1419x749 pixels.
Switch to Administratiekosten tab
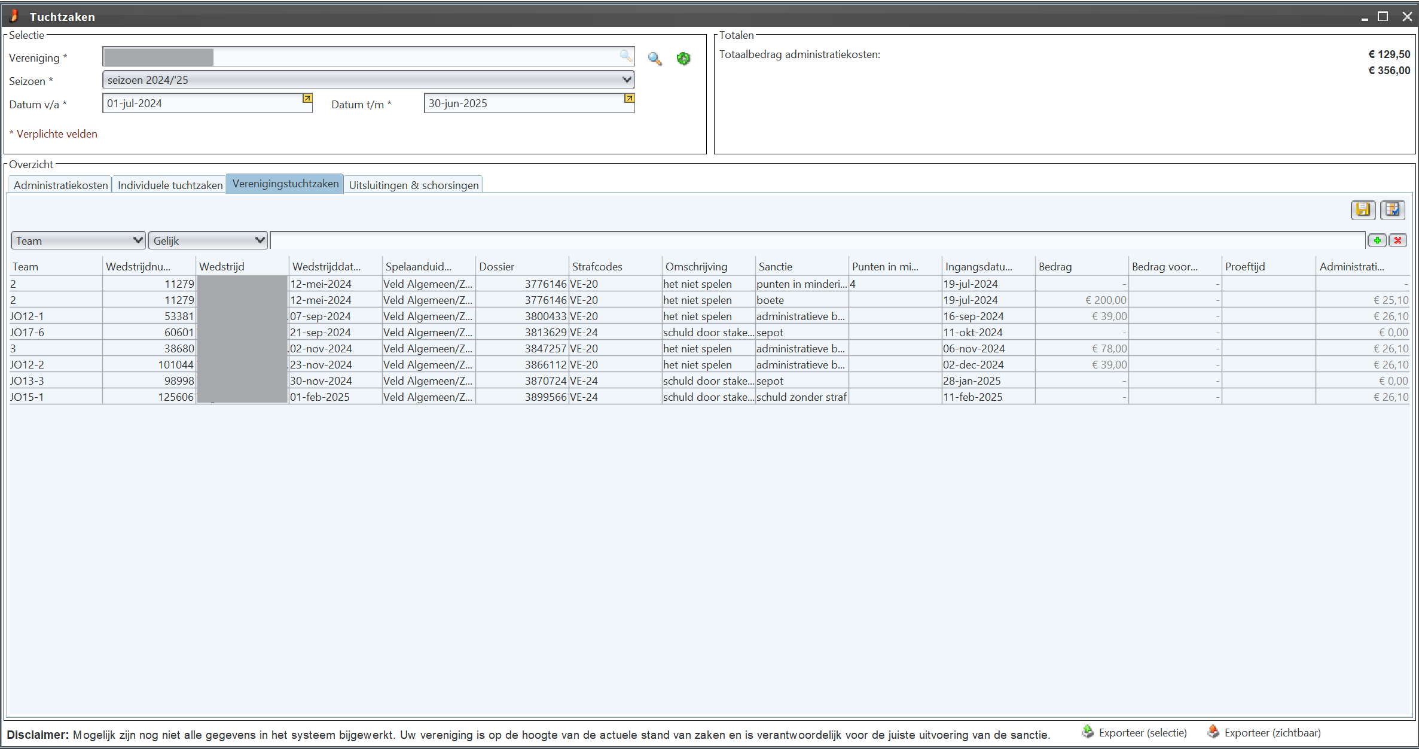point(60,185)
